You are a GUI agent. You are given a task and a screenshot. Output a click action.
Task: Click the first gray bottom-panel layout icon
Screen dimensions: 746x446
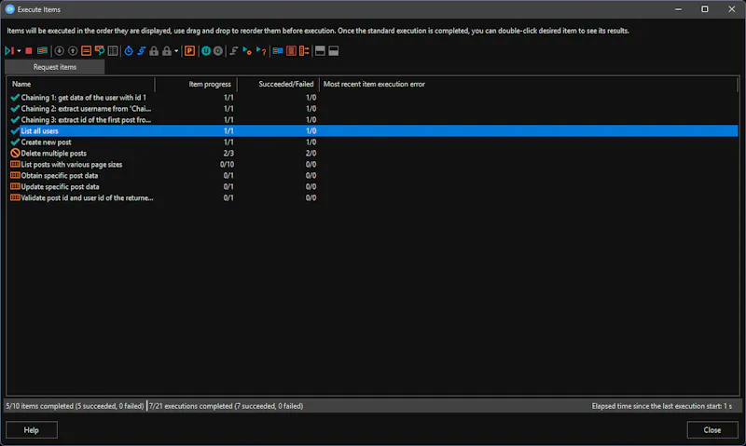point(320,51)
